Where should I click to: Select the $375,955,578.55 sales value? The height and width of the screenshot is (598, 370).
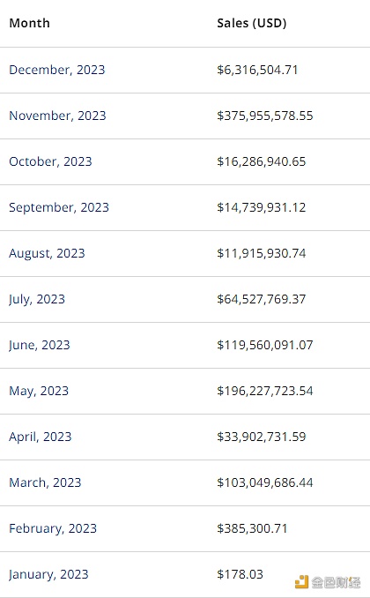coord(265,116)
